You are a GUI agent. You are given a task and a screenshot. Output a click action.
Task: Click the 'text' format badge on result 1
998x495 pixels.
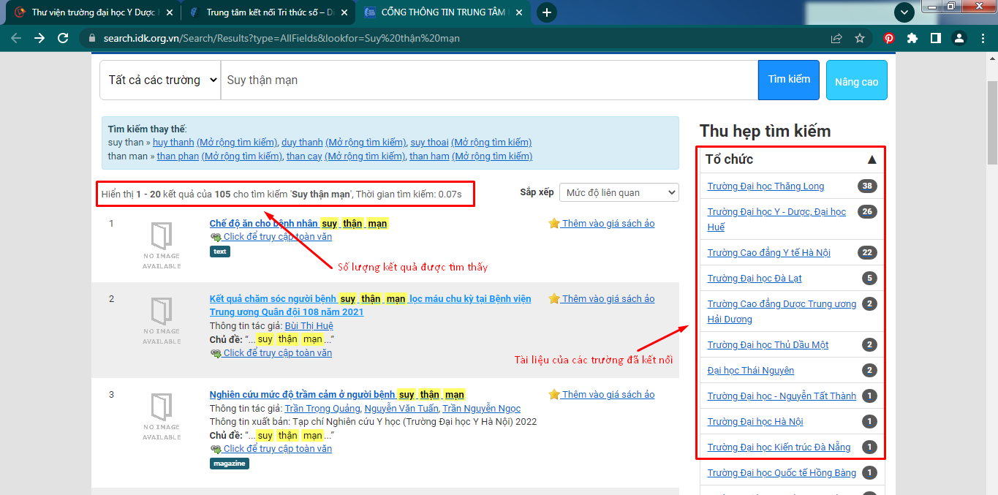coord(220,252)
